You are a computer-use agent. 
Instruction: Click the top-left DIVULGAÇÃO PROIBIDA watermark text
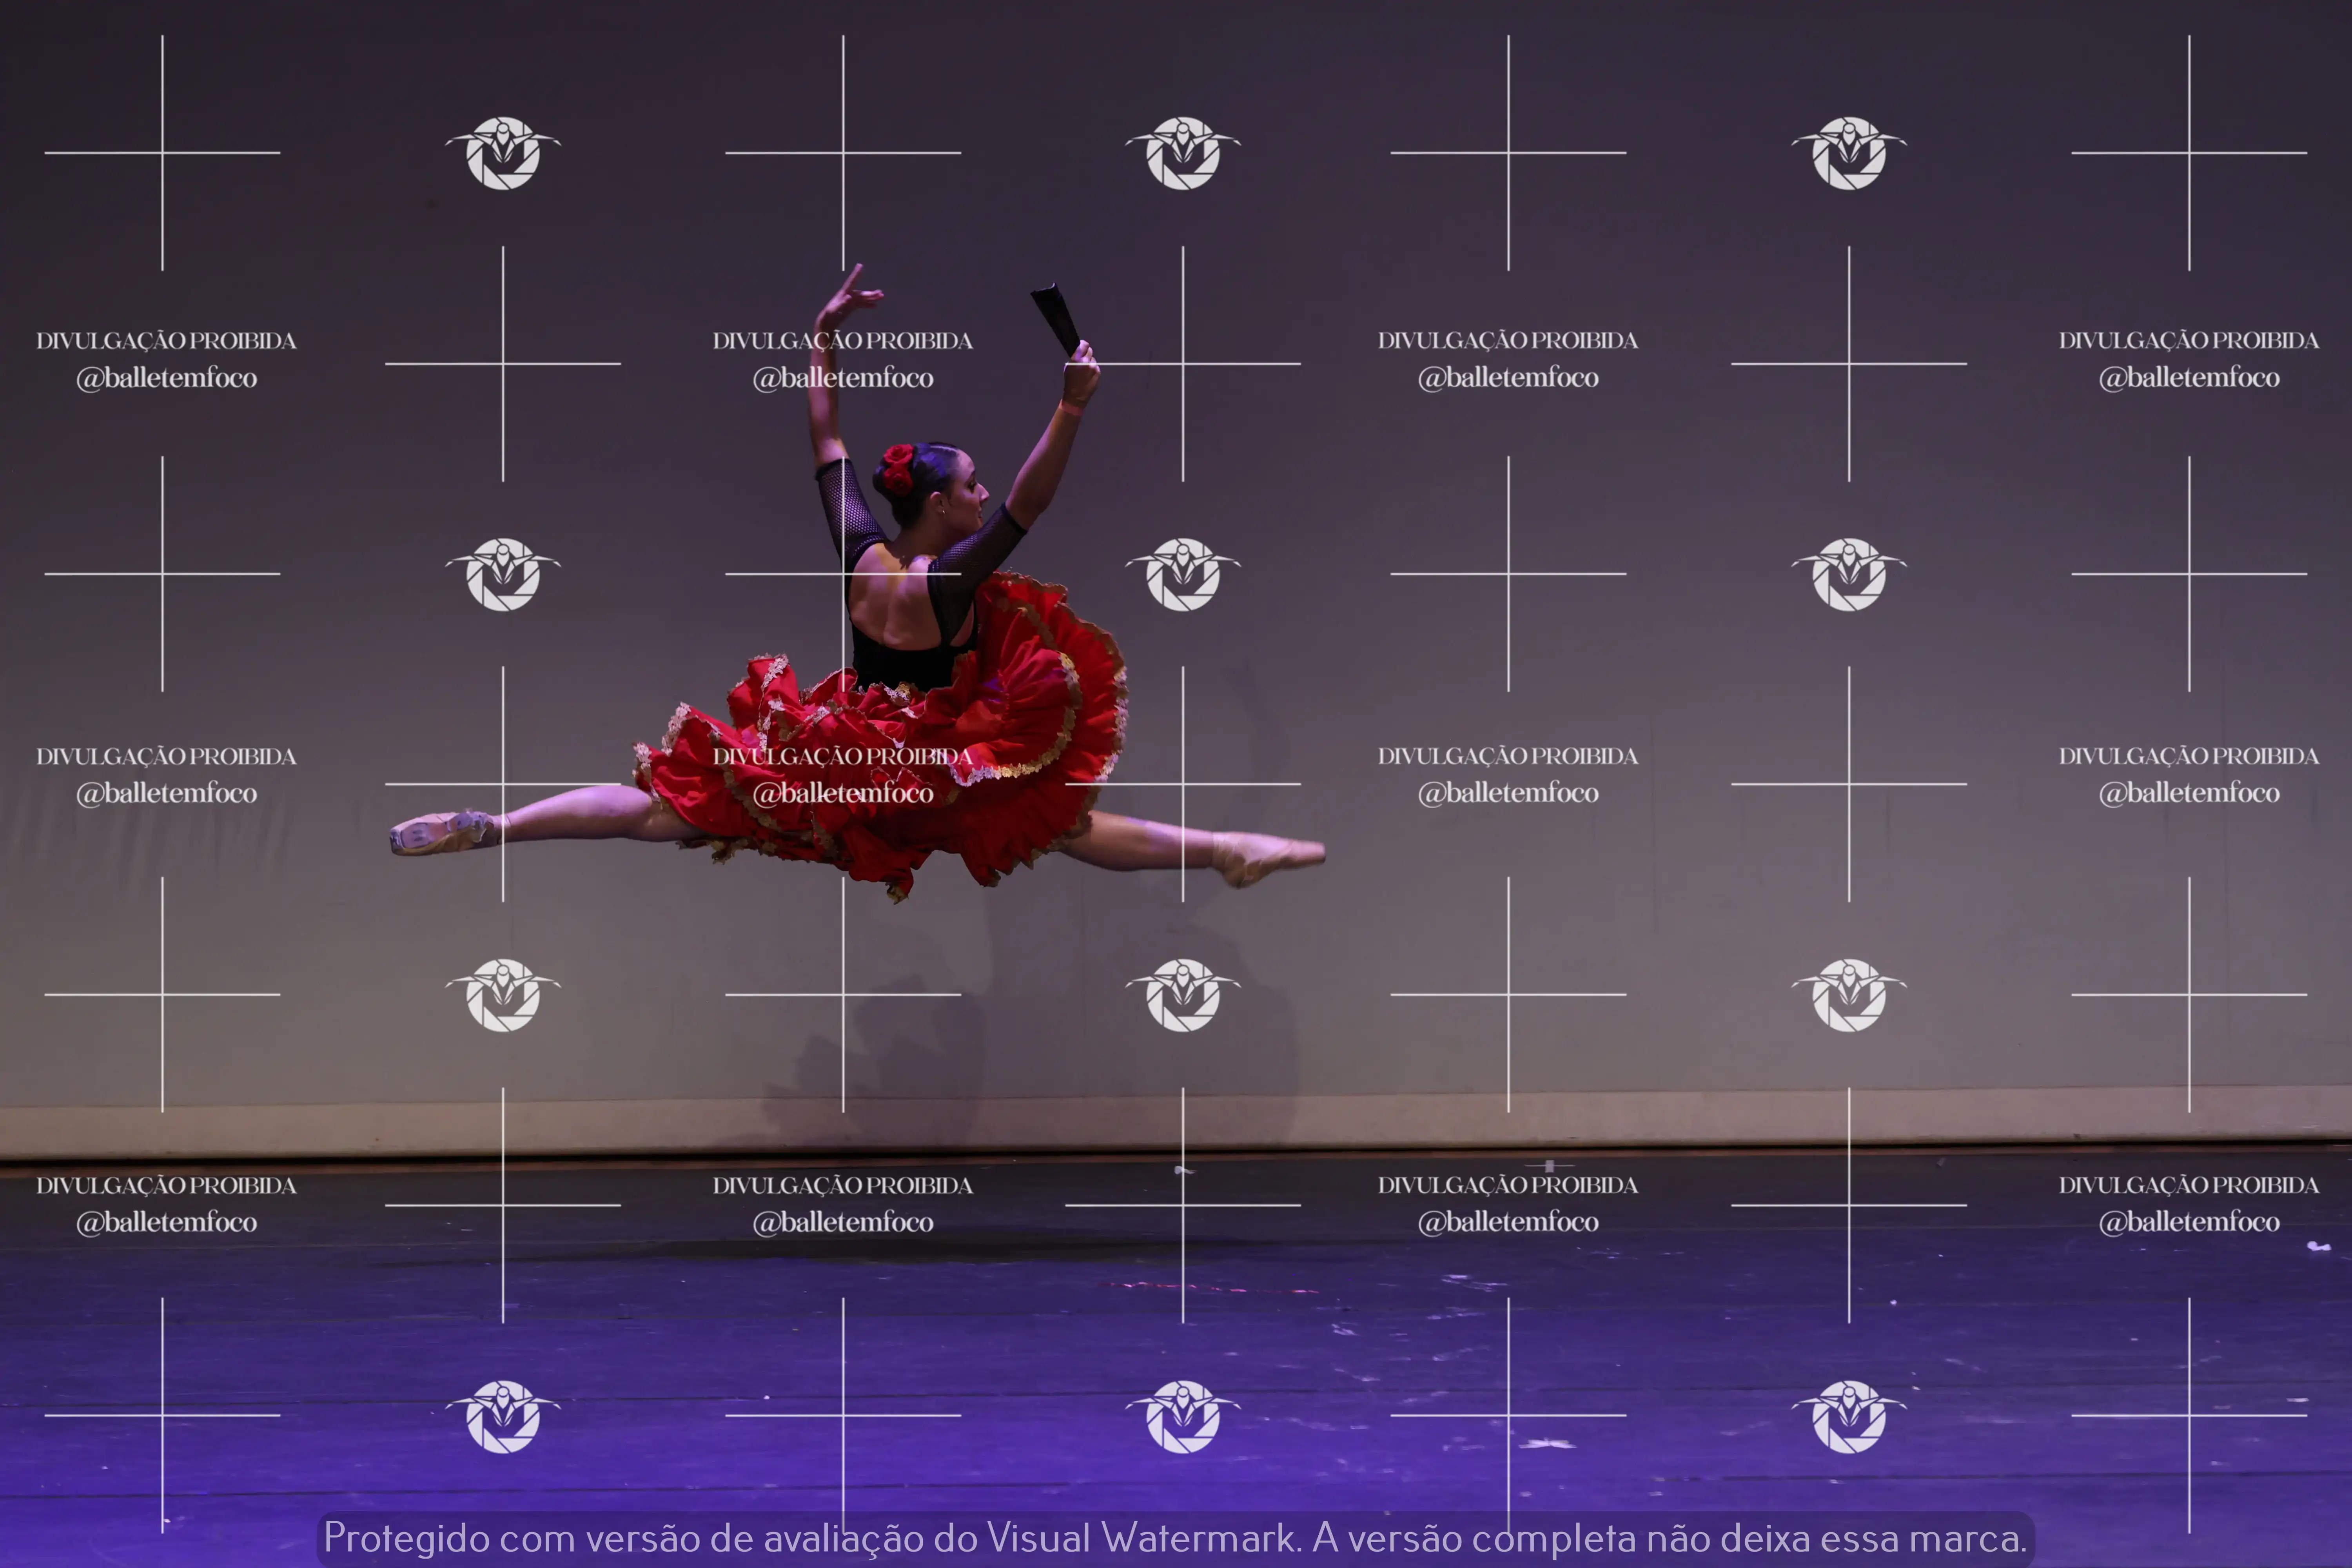(166, 341)
